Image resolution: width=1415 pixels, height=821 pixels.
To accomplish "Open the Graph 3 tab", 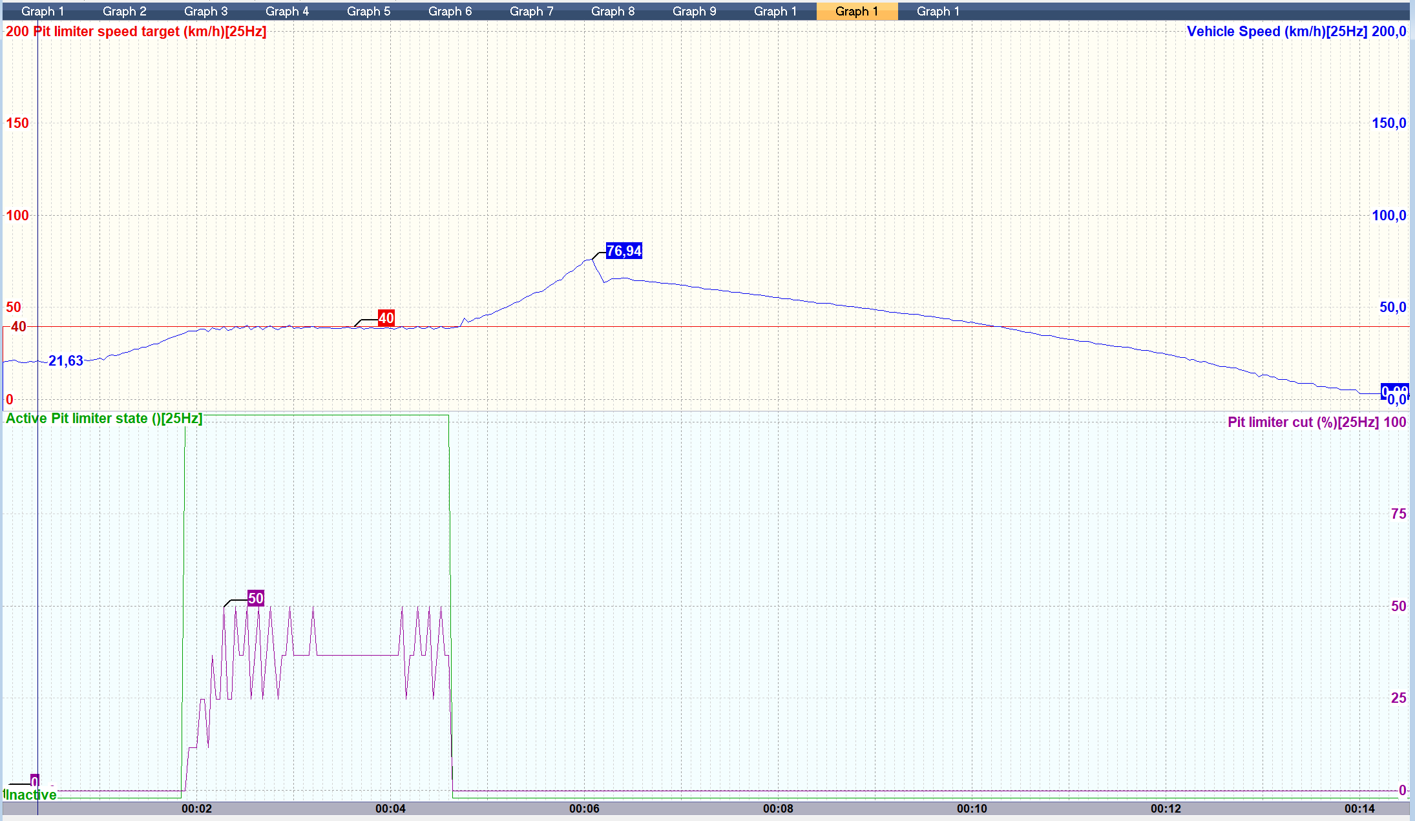I will point(205,11).
